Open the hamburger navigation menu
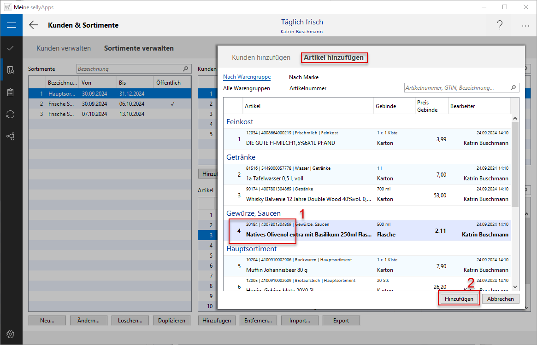Screen dimensions: 537x345 coord(11,25)
